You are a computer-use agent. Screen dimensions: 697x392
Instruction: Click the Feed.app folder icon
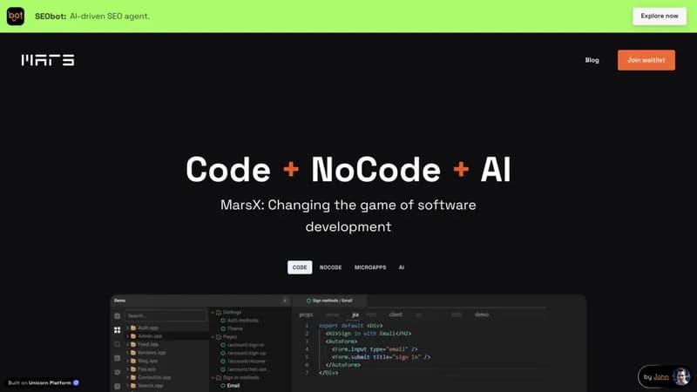point(133,344)
